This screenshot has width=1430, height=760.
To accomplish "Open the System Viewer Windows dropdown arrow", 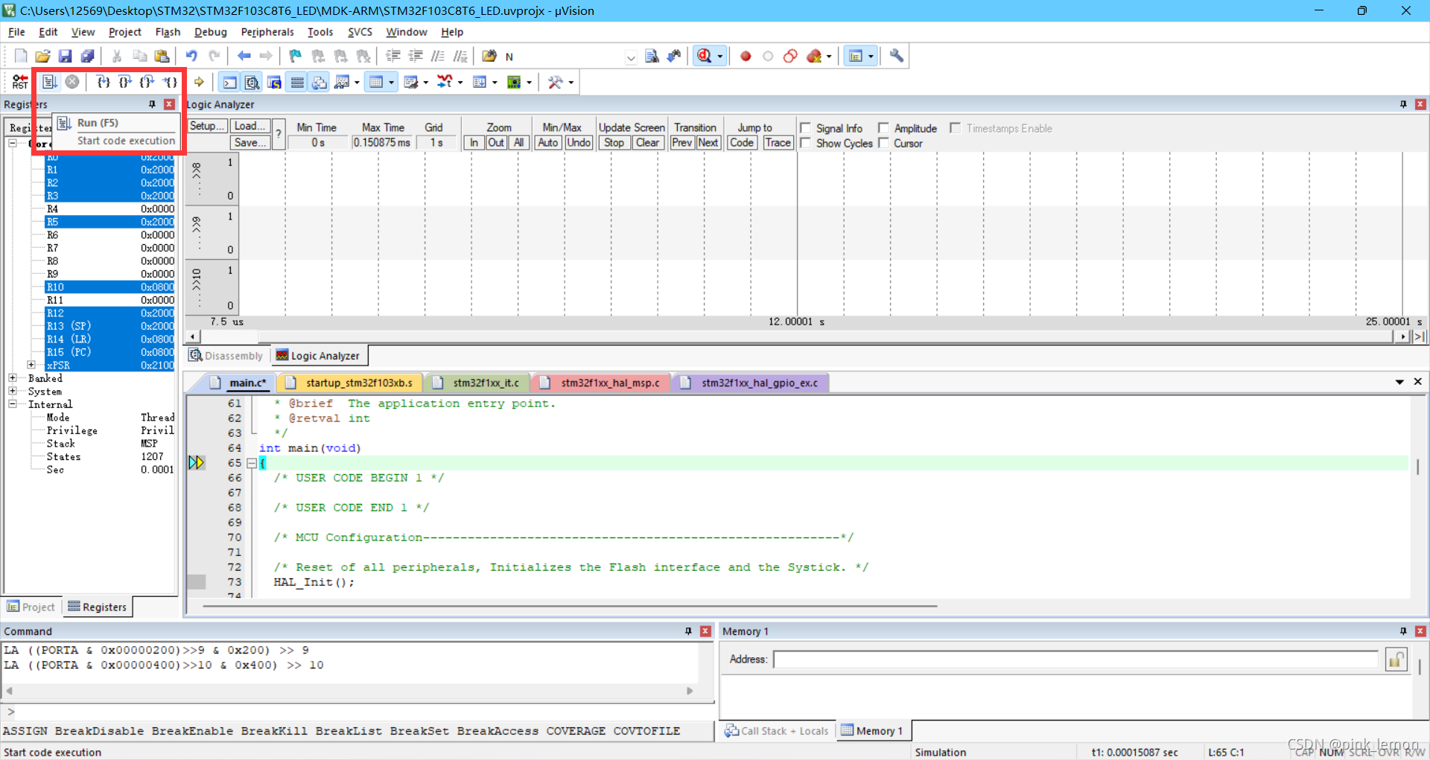I will click(529, 82).
